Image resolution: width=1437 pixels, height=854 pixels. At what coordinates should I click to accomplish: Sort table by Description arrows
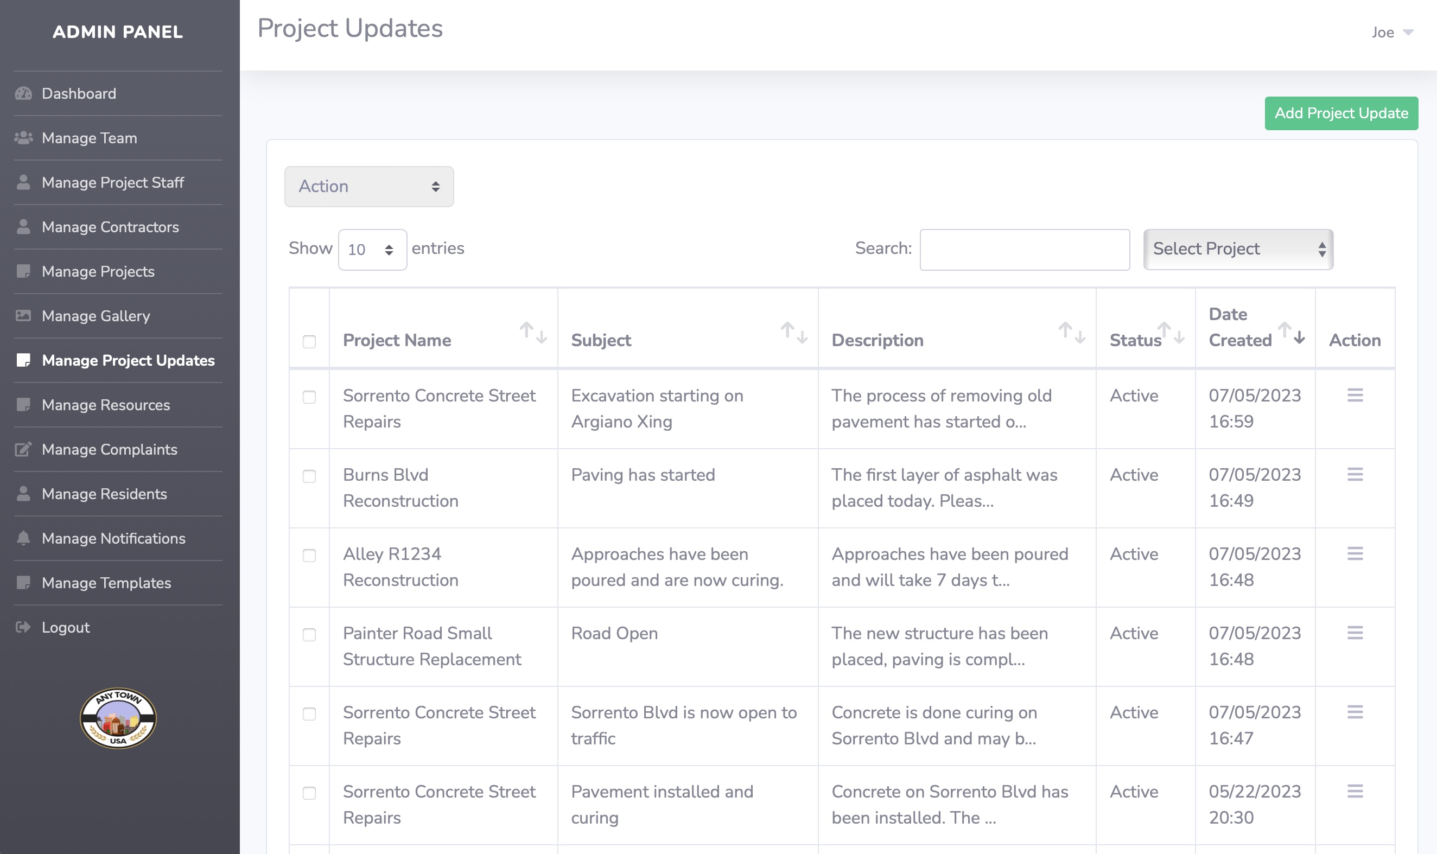coord(1072,333)
